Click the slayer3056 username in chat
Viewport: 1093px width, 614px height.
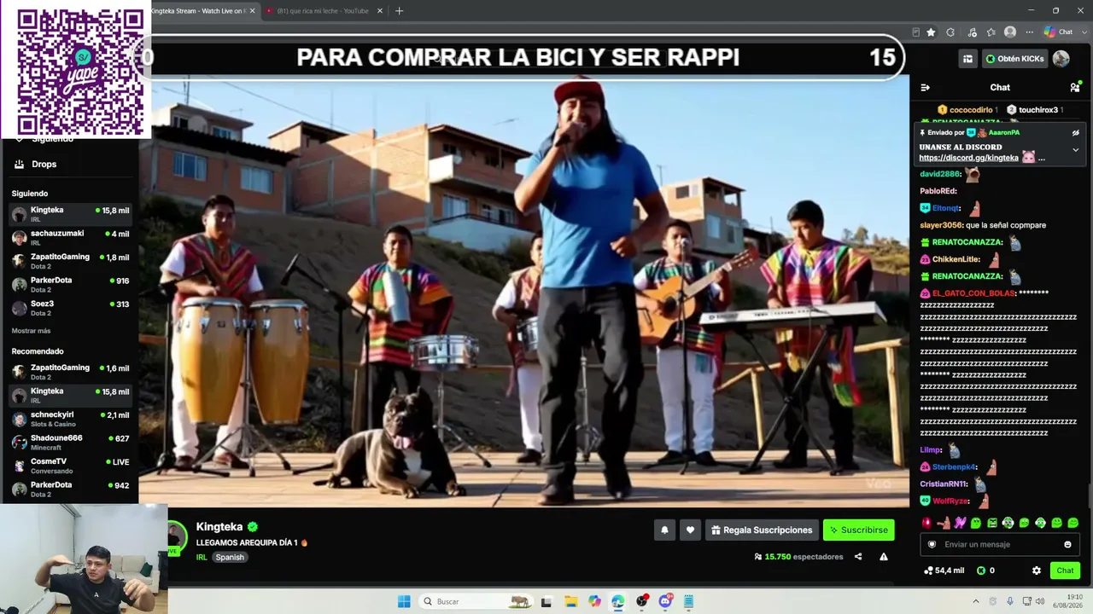coord(941,225)
